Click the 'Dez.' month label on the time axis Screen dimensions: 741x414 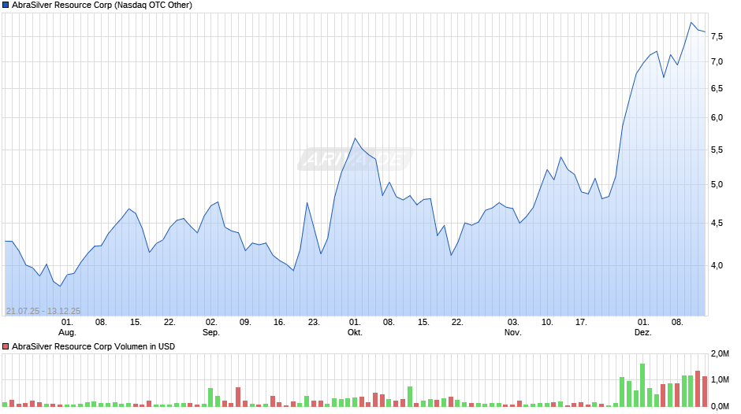coord(642,332)
